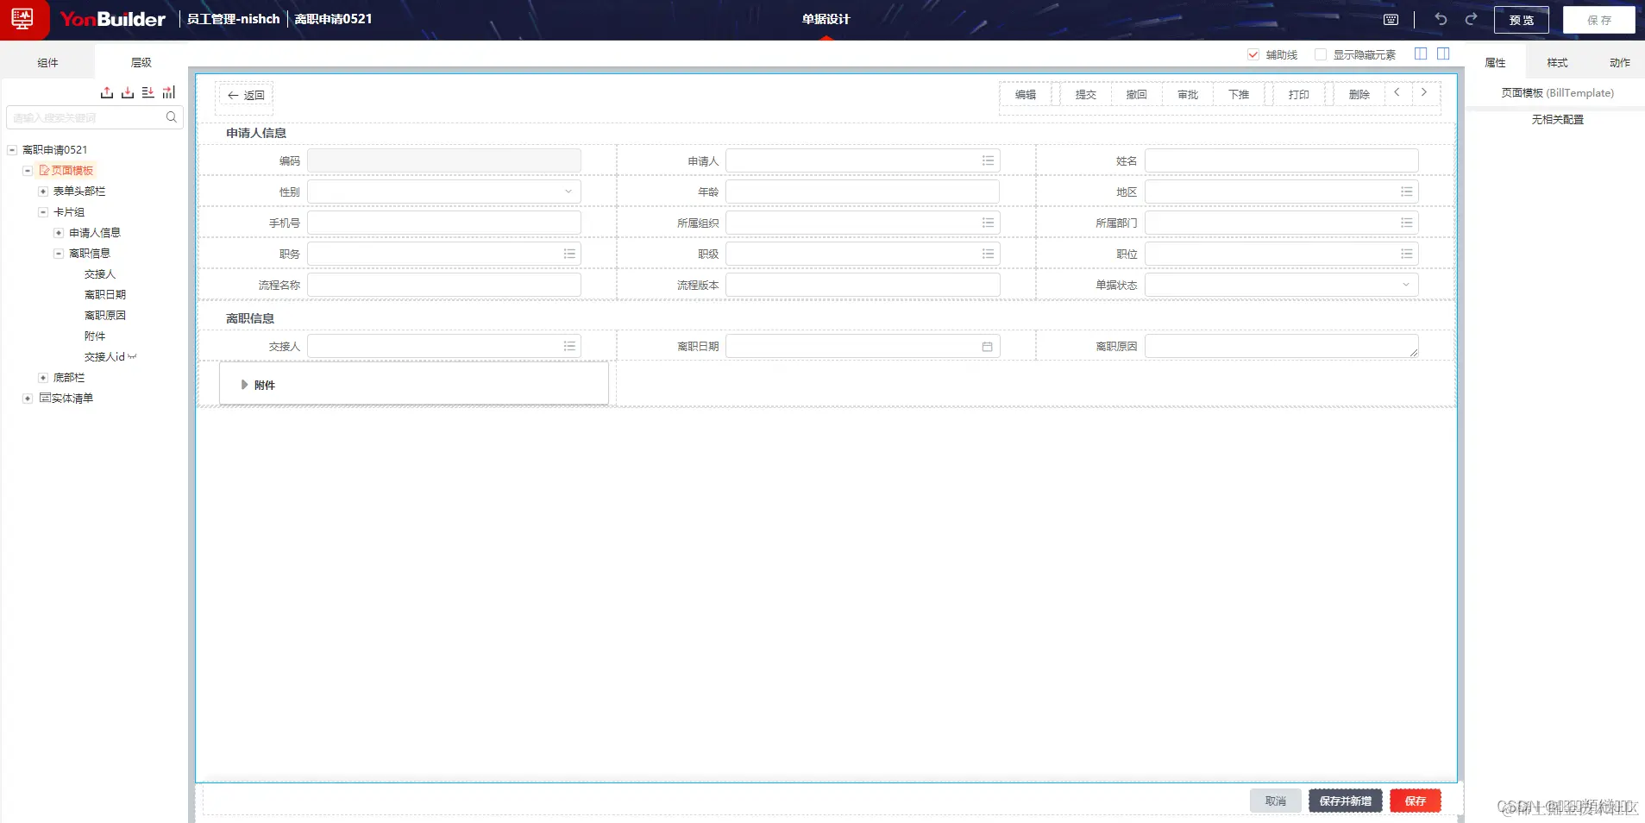Expand the 申请人信息 tree node

[59, 232]
